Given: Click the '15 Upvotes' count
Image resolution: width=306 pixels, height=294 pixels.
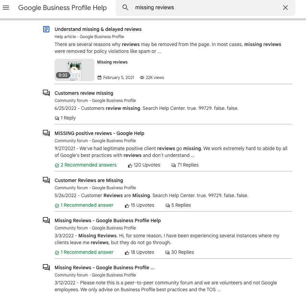Looking at the screenshot, I should [x=142, y=205].
